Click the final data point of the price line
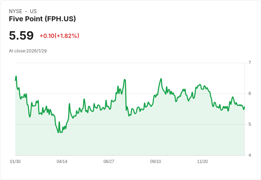The height and width of the screenshot is (180, 261). 244,107
